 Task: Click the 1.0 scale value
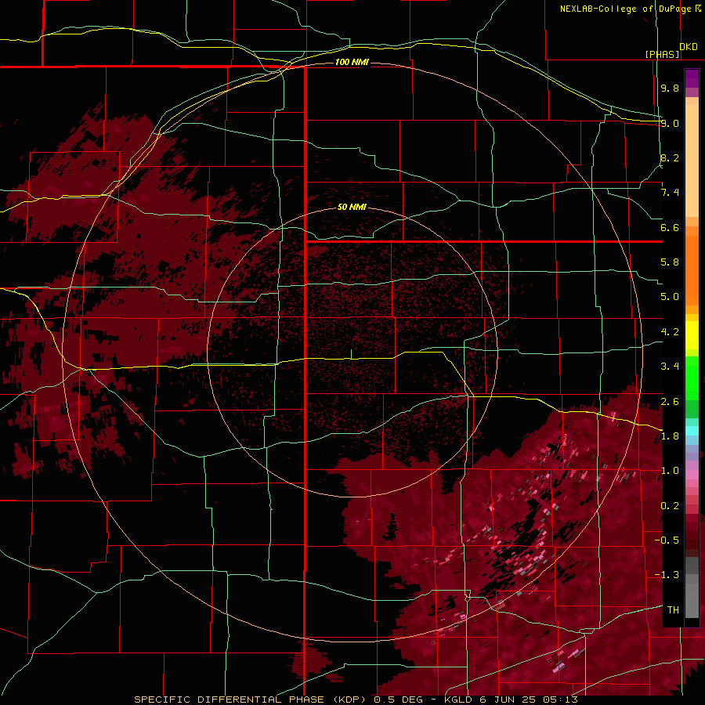(670, 471)
